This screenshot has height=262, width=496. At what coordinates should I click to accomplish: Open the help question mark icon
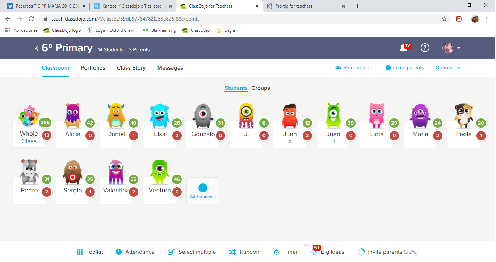click(x=425, y=48)
